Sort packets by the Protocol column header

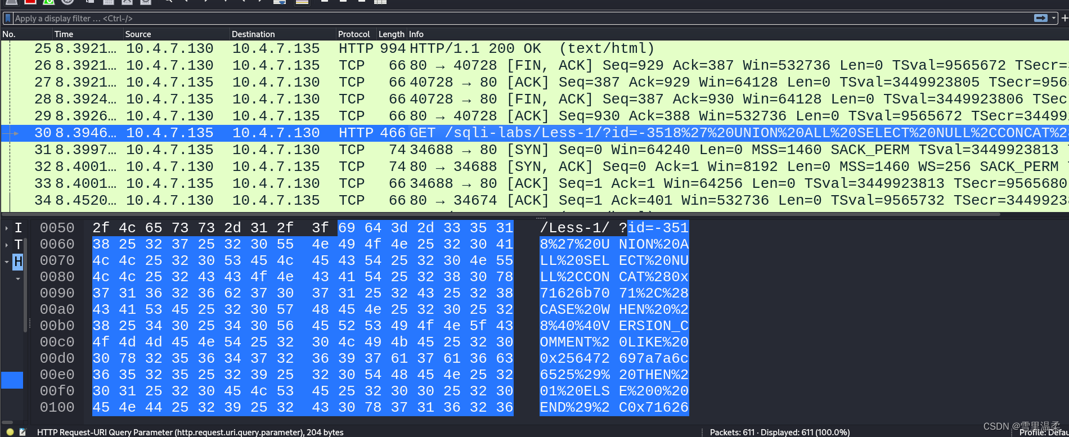(x=356, y=34)
